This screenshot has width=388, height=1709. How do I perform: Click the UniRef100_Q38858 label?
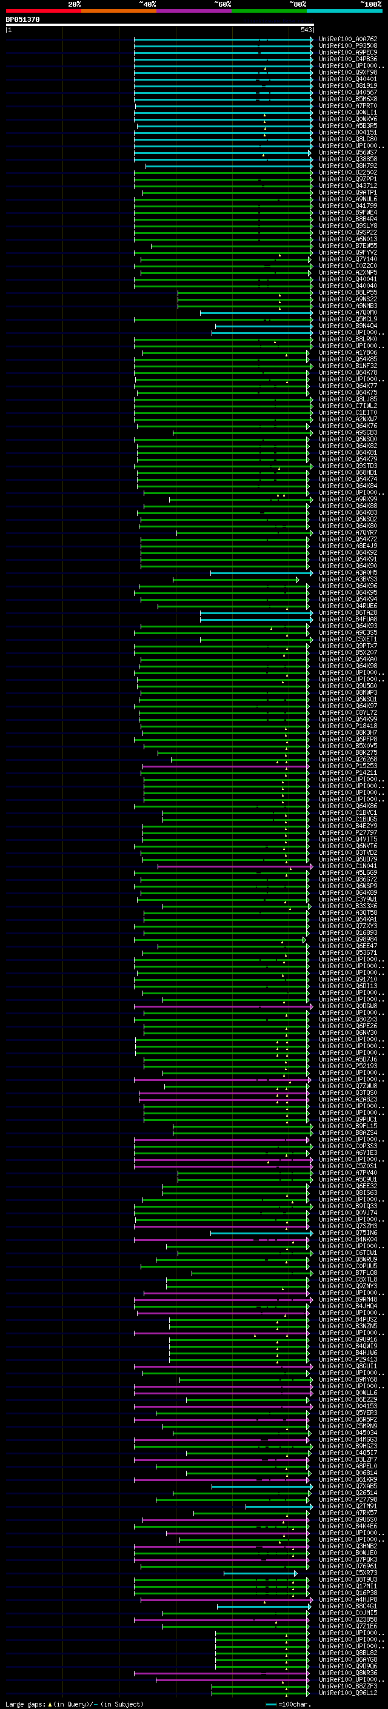click(x=348, y=159)
